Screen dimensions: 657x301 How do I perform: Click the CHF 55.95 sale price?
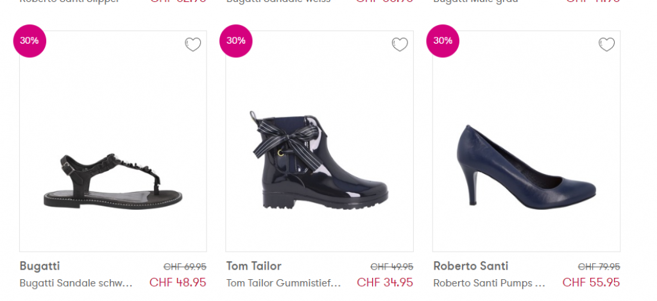(x=591, y=282)
